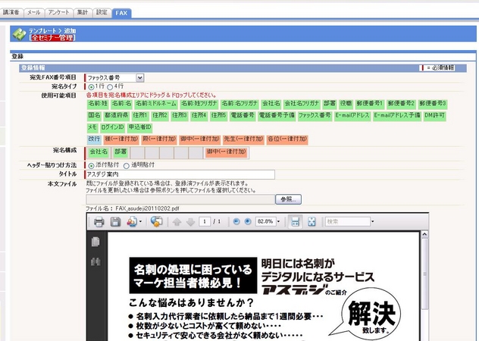
Task: Click the PDF page number box
Action: coord(205,221)
